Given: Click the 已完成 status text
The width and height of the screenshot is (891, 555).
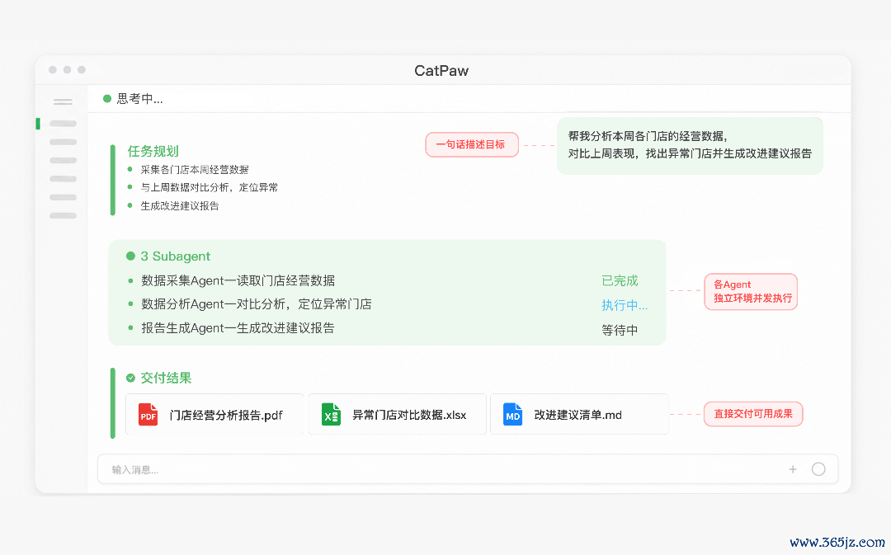Looking at the screenshot, I should pyautogui.click(x=620, y=280).
